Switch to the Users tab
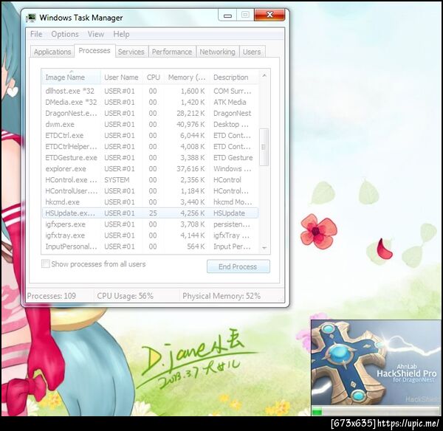Image resolution: width=443 pixels, height=431 pixels. coord(252,52)
